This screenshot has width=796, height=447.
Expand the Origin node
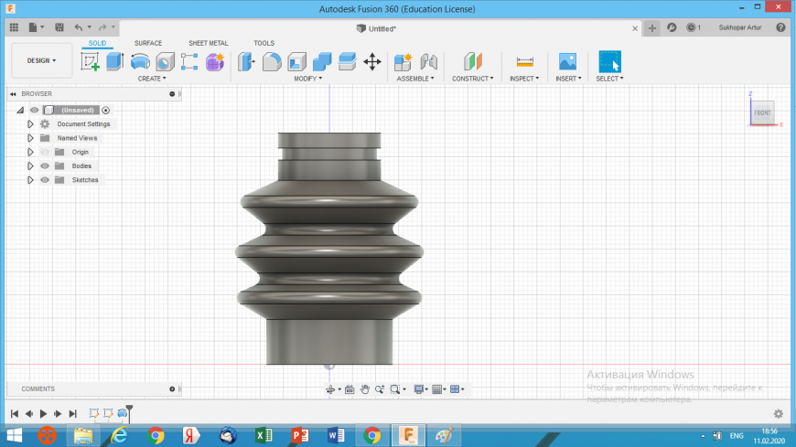pyautogui.click(x=30, y=153)
